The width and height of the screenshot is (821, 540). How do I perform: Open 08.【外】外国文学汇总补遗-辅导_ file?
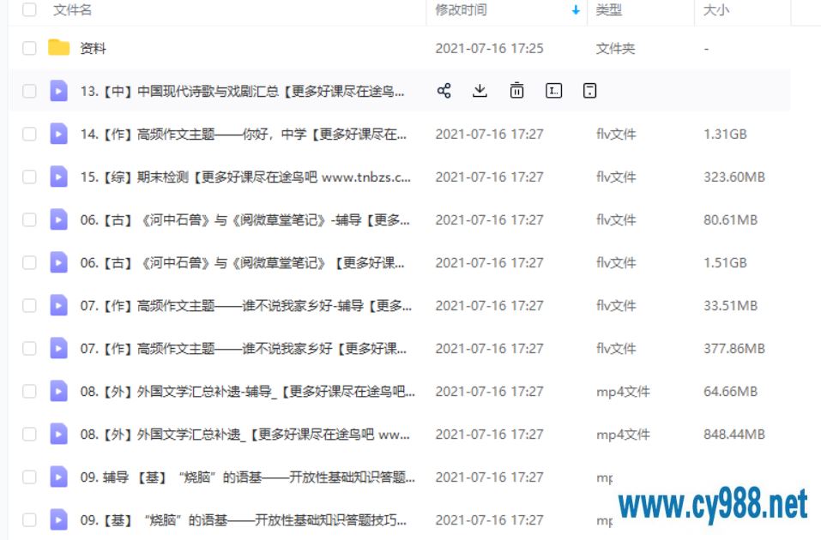tap(247, 392)
